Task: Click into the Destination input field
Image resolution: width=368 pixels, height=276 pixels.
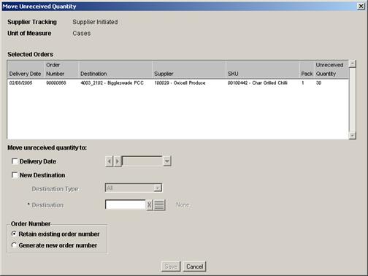Action: [x=126, y=204]
